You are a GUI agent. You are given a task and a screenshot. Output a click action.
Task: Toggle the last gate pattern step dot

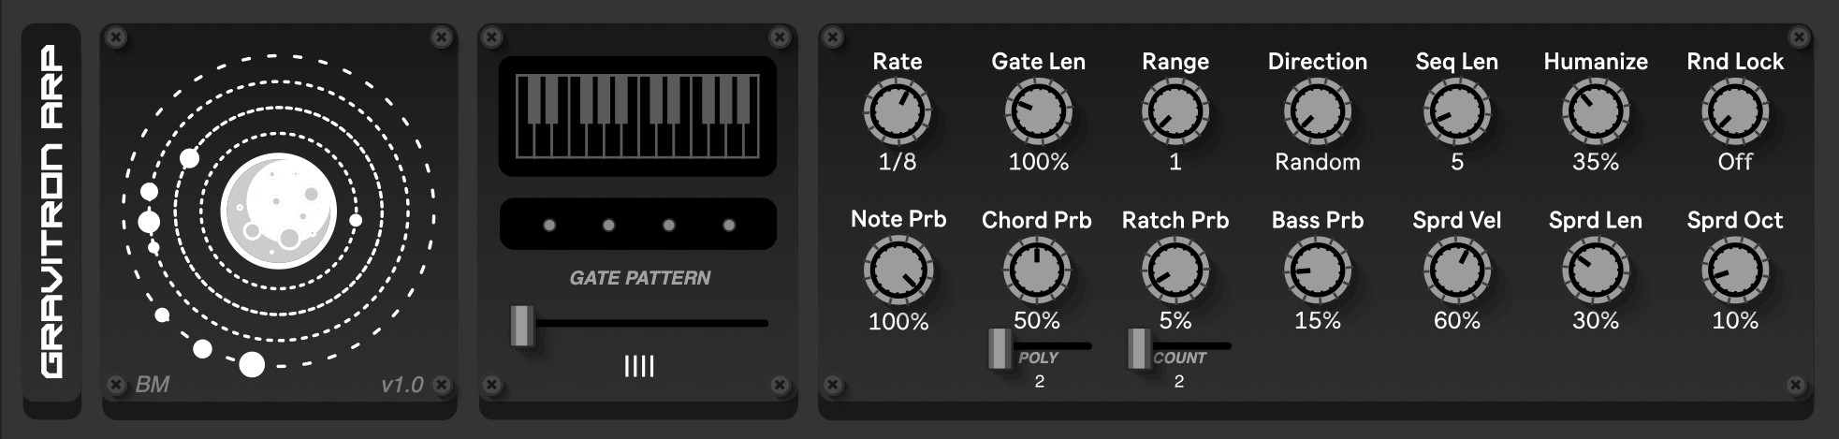(729, 225)
